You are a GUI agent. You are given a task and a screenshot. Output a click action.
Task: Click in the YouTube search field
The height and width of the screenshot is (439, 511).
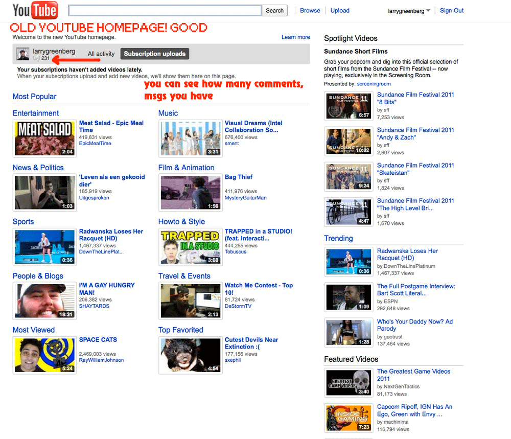(165, 11)
